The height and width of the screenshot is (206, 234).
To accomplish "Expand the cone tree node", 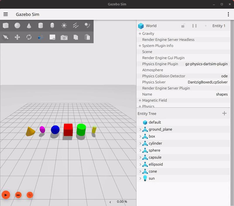I will (140, 171).
